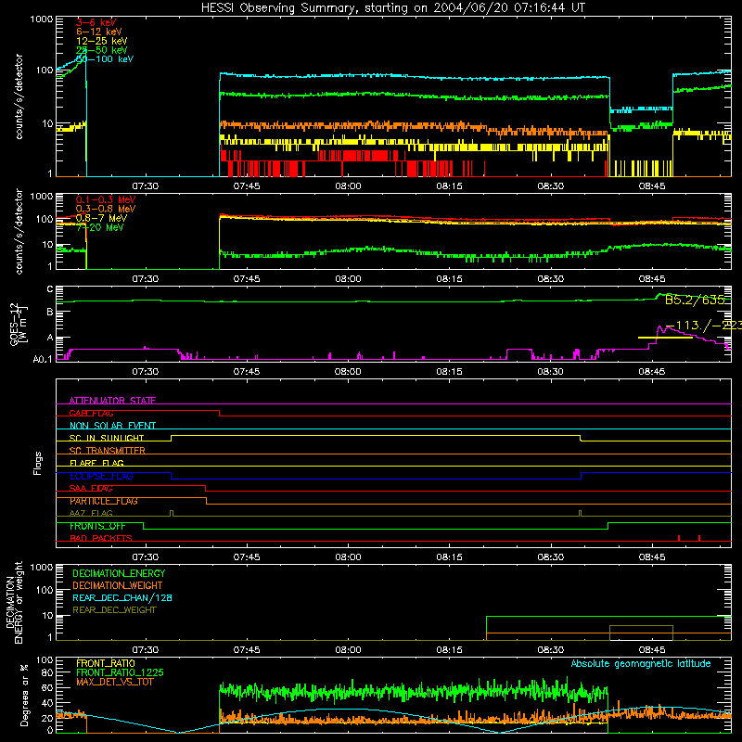Select the PARTICLE_FLAG label
Screen dimensions: 742x742
104,501
